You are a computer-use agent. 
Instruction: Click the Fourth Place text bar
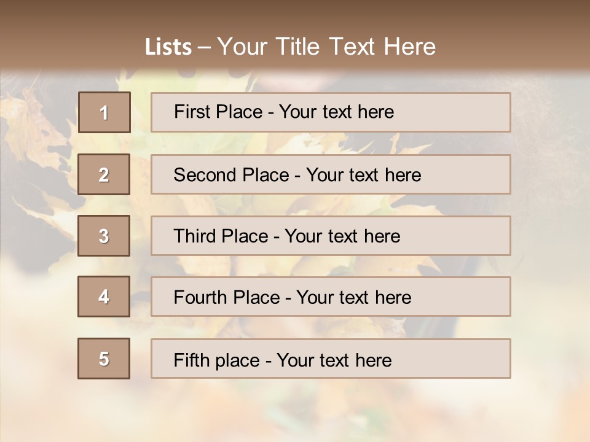[x=331, y=297]
